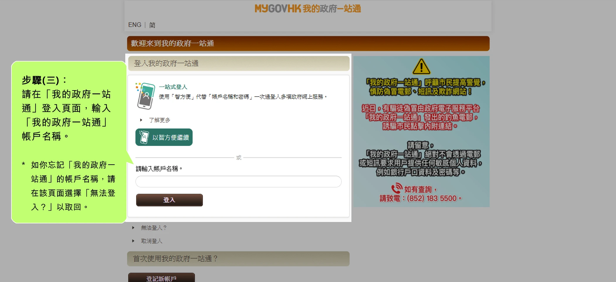The height and width of the screenshot is (282, 616).
Task: Click the iAM Smart phone illustration
Action: tap(145, 96)
